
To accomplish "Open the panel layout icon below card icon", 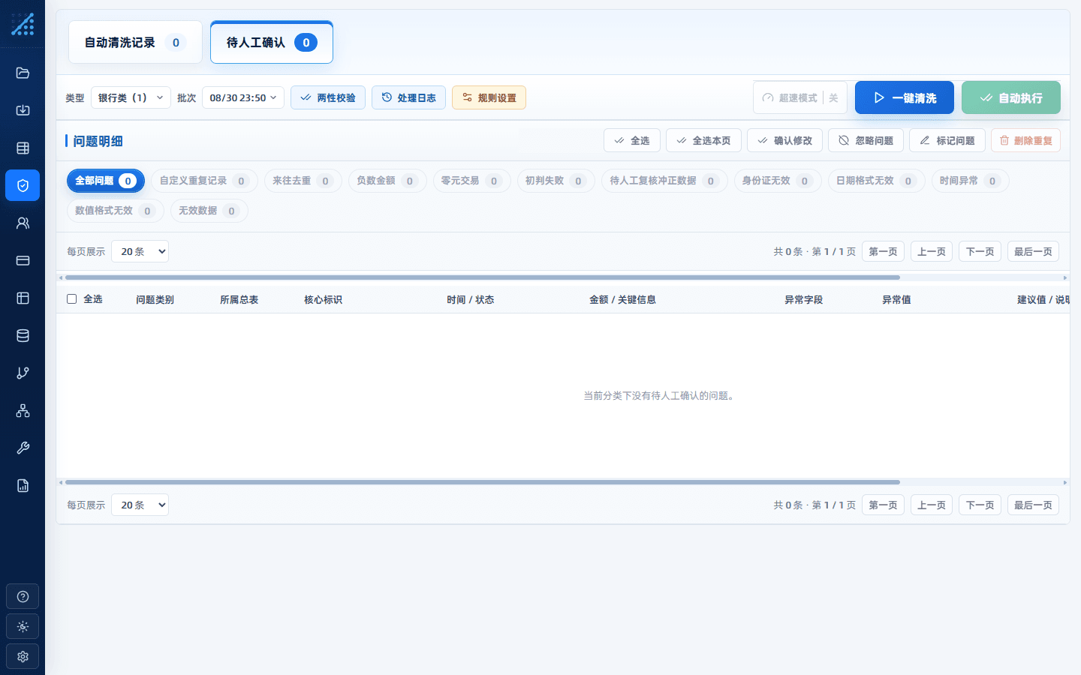I will (x=23, y=298).
